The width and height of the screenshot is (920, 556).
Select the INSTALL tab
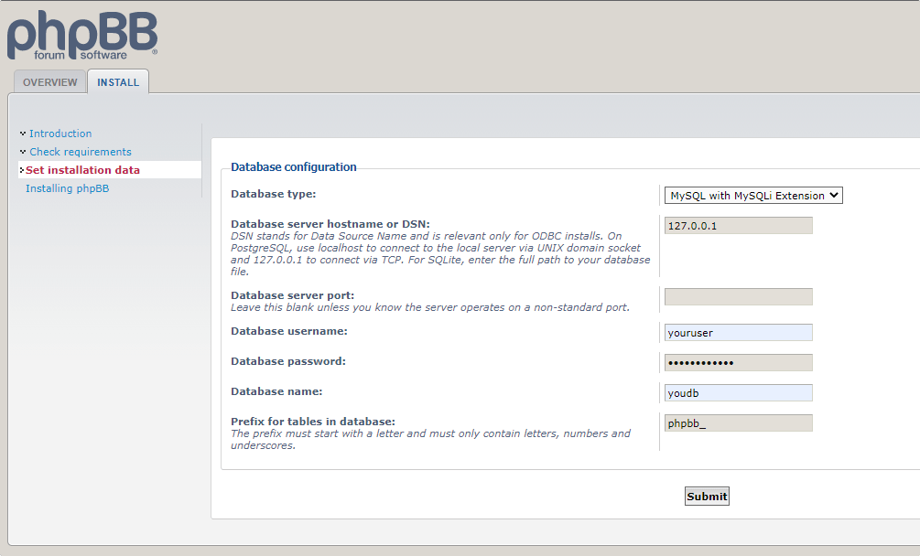[x=117, y=81]
